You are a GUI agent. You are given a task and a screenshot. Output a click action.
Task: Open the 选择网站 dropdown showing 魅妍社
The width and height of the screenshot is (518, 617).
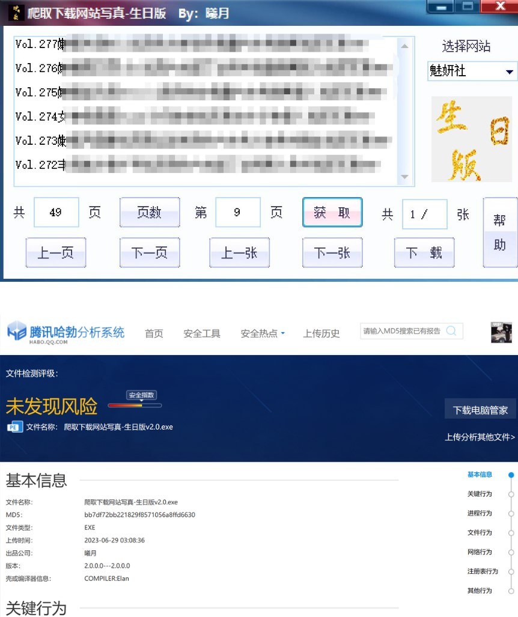(472, 71)
